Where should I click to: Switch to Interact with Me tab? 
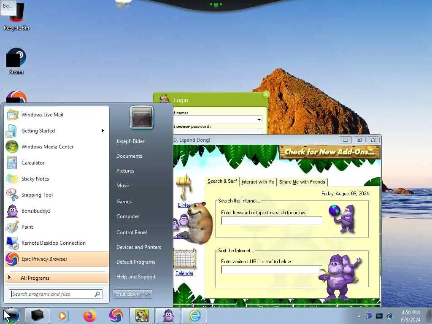258,182
